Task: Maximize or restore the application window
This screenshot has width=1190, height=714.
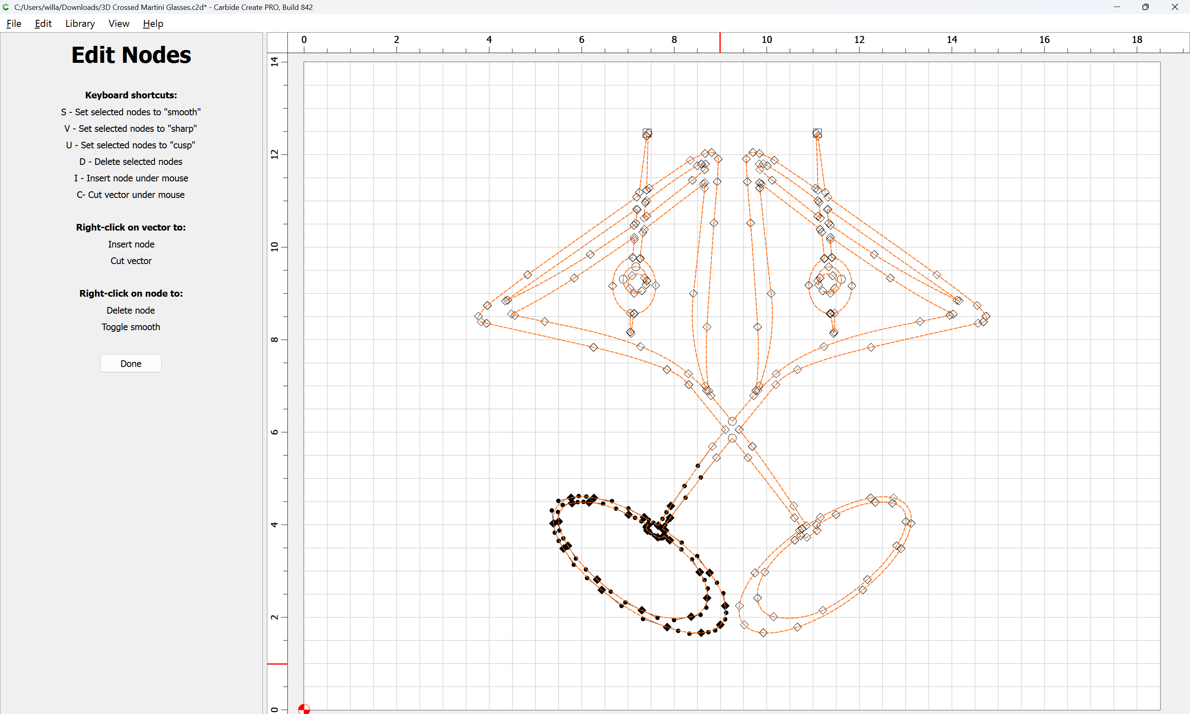Action: click(1145, 7)
